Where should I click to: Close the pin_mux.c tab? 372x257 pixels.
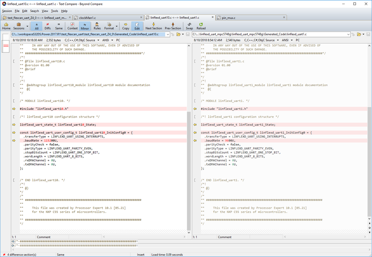point(284,17)
